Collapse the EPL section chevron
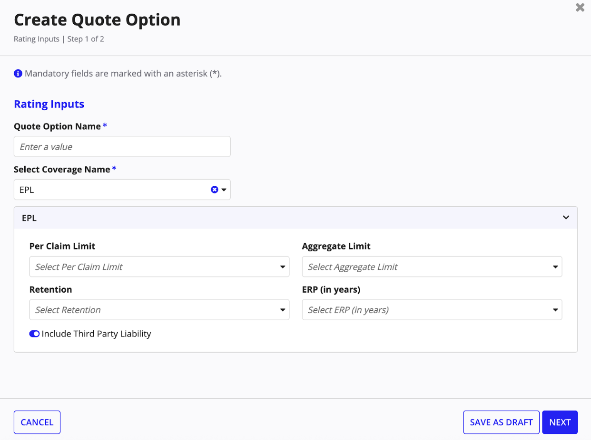The image size is (591, 440). coord(566,218)
